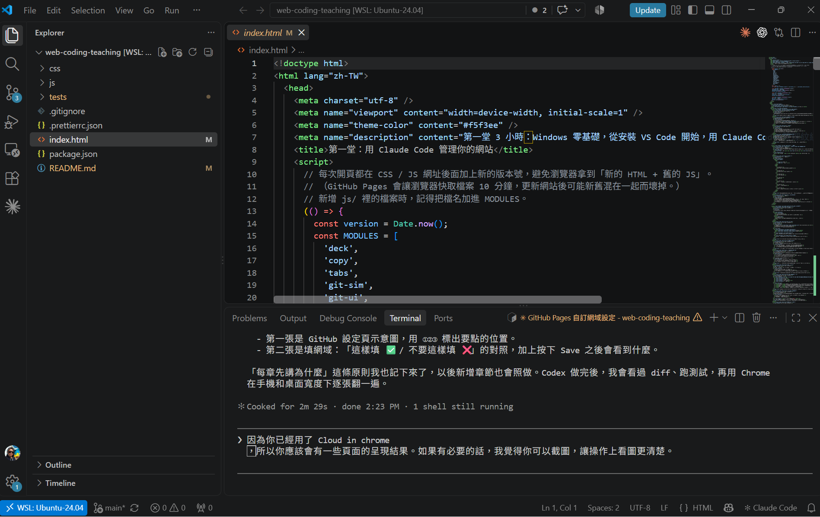
Task: Split the terminal pane
Action: (x=740, y=318)
